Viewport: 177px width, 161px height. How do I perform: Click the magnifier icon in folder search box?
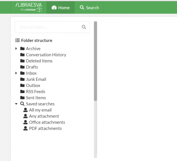click(84, 27)
